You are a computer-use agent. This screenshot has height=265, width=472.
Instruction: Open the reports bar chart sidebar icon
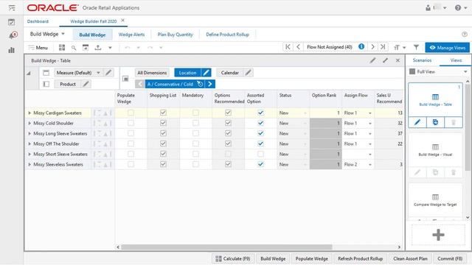click(12, 50)
